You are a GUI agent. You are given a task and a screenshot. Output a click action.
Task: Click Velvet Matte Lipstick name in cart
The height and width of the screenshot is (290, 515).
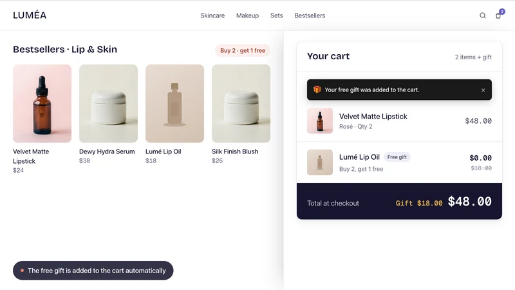(x=373, y=117)
